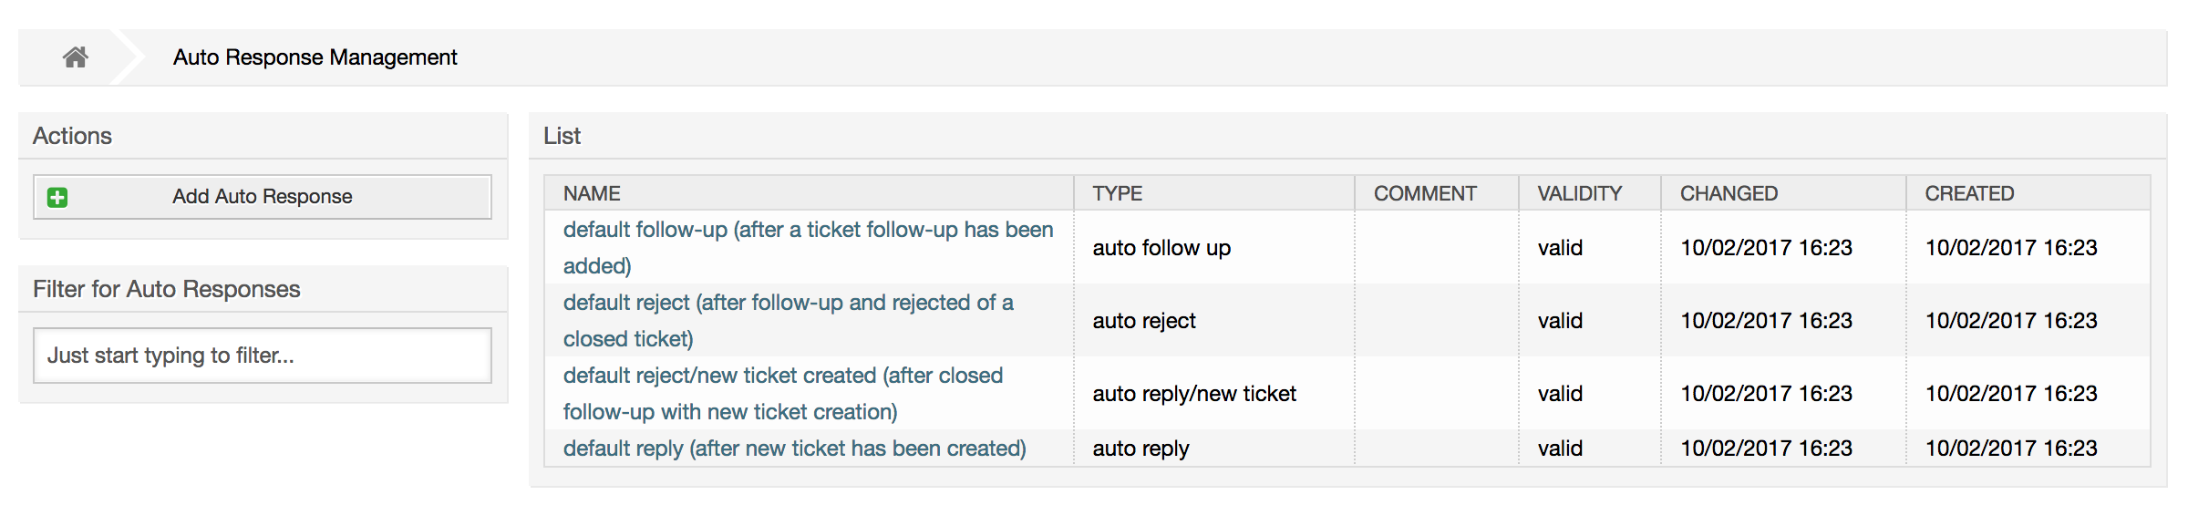2188x526 pixels.
Task: Open the default reply auto response
Action: pos(793,448)
